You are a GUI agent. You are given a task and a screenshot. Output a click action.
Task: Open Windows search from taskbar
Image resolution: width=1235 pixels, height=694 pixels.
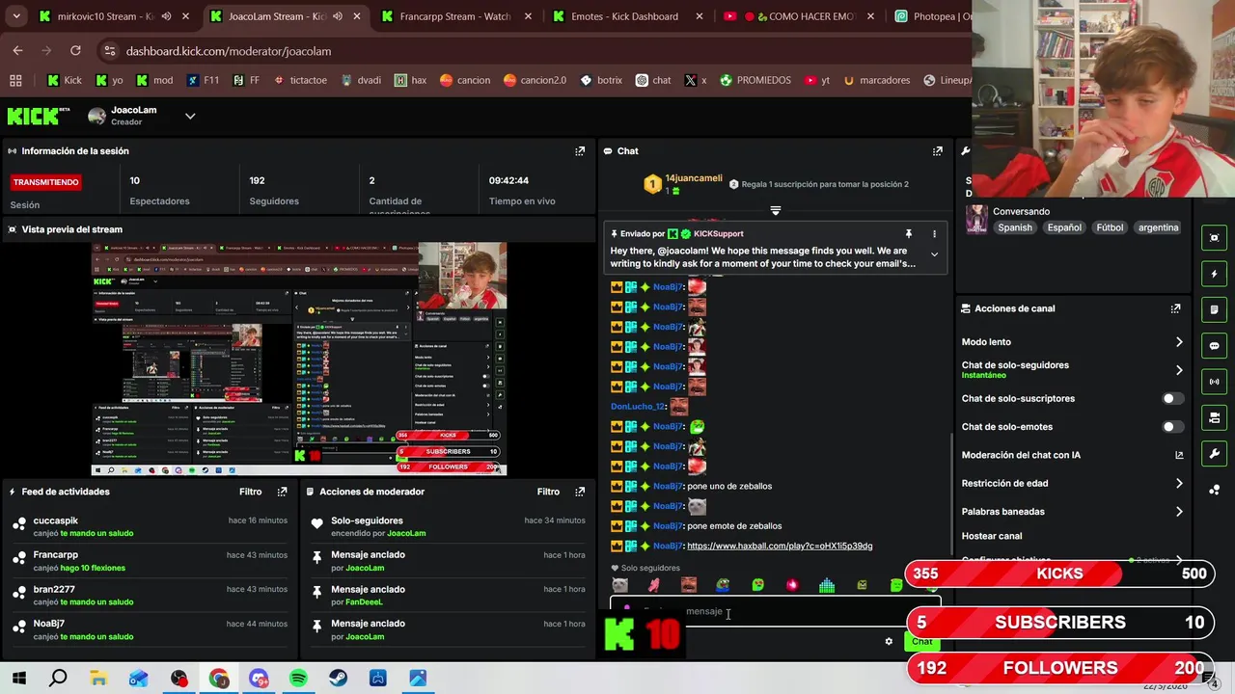pyautogui.click(x=58, y=679)
